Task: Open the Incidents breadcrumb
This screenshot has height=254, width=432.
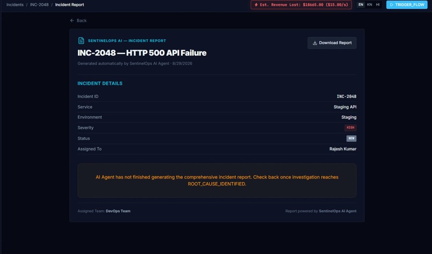Action: pos(15,5)
